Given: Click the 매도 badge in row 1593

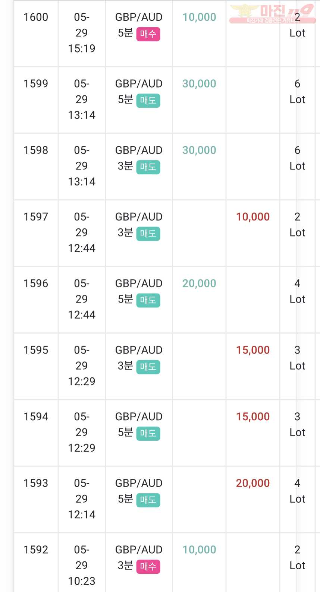Looking at the screenshot, I should tap(148, 500).
